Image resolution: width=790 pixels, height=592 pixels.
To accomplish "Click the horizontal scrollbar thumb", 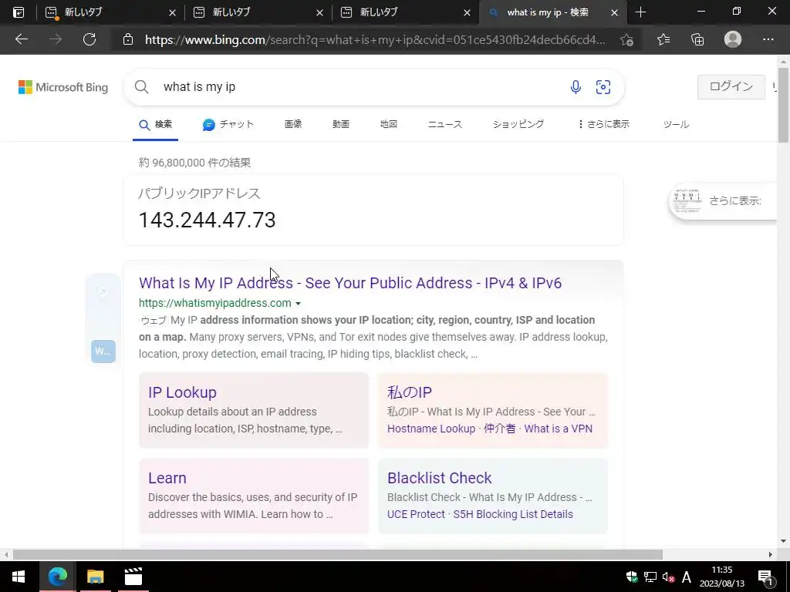I will [338, 555].
